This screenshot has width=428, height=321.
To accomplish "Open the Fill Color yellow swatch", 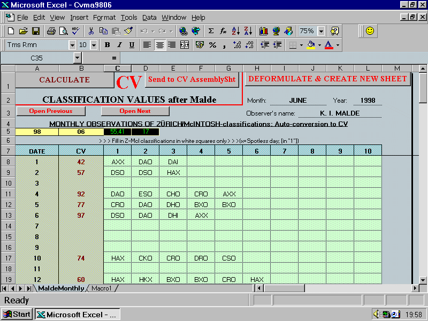I will (x=311, y=45).
